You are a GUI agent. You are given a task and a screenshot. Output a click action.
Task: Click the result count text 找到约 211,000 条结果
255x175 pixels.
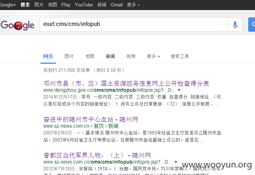tap(84, 70)
